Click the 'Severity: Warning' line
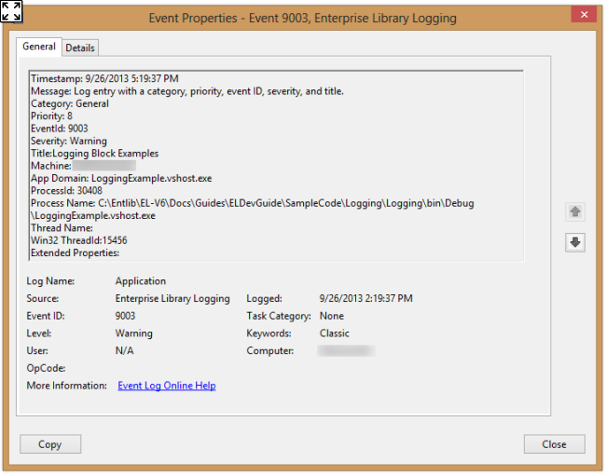 (69, 141)
